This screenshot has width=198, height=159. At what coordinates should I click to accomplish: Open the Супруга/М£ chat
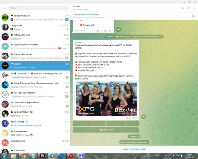[35, 27]
